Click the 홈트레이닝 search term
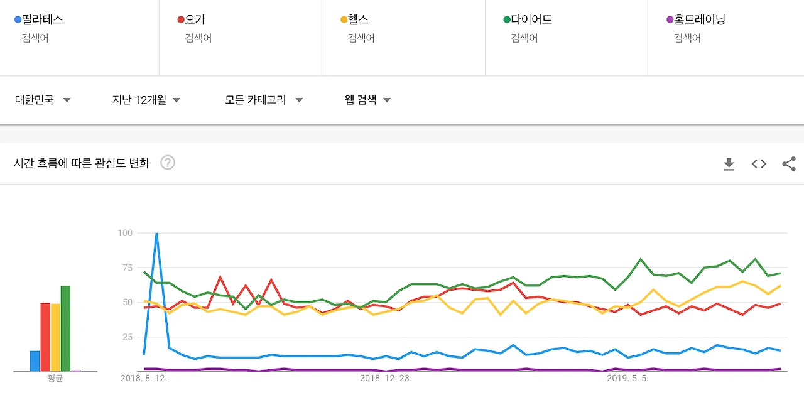This screenshot has height=395, width=804. [700, 19]
